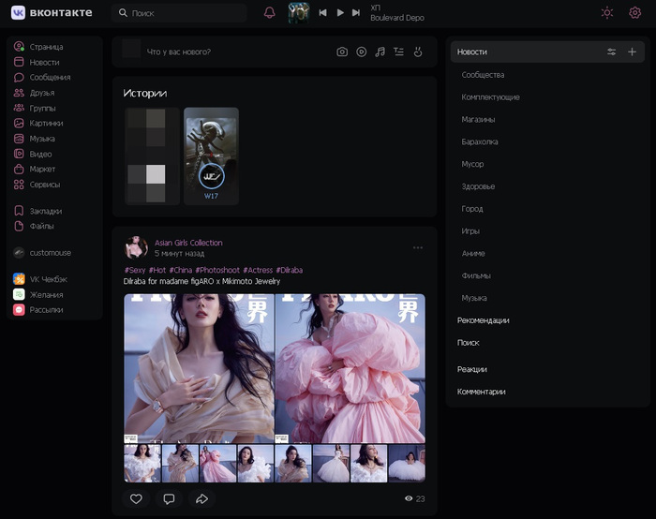
Task: Open the notifications bell
Action: pyautogui.click(x=270, y=13)
